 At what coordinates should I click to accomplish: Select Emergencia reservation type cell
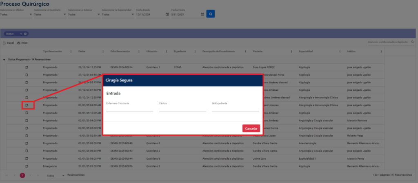pos(50,166)
